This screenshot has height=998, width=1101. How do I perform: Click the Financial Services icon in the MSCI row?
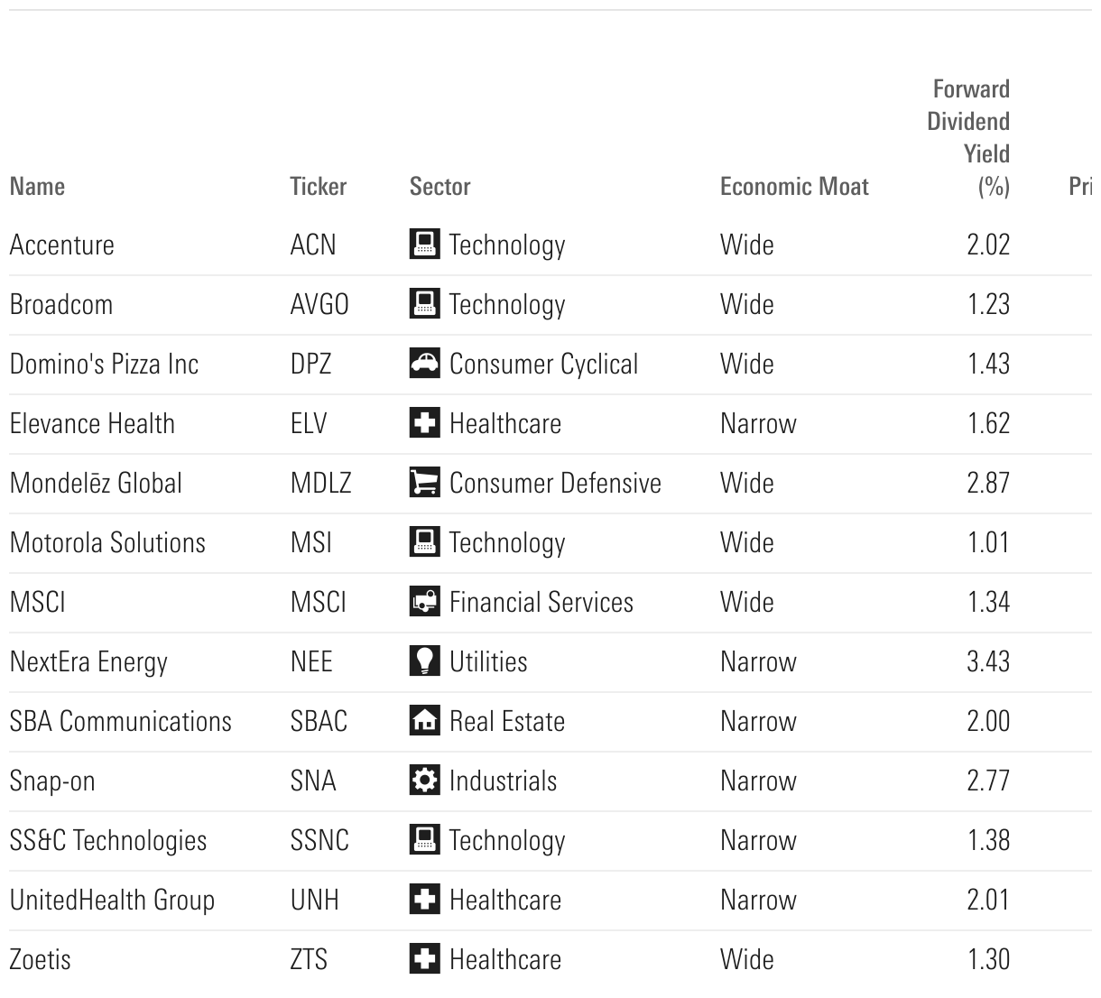click(424, 602)
